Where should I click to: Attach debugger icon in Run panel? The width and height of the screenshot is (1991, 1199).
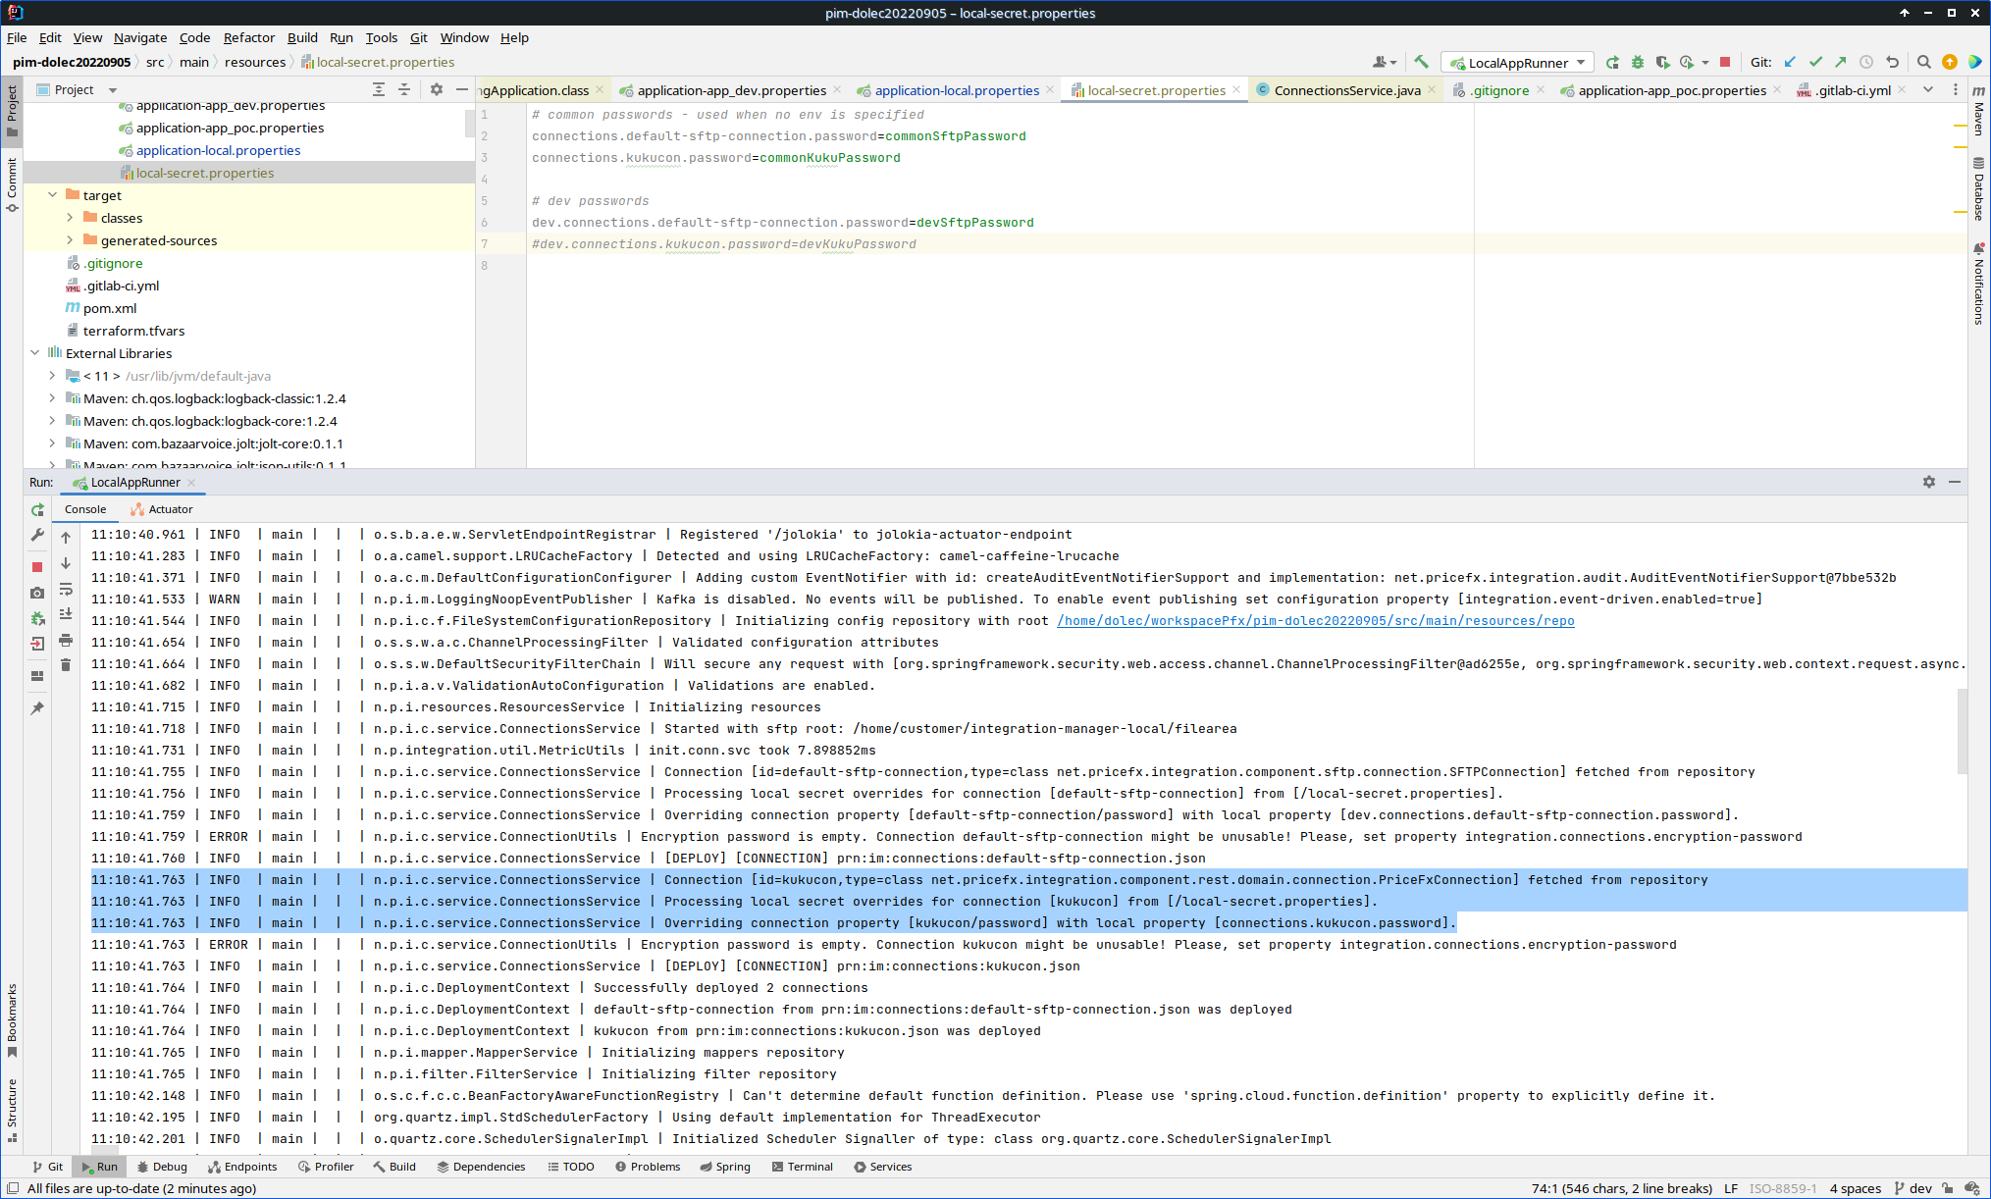coord(37,618)
